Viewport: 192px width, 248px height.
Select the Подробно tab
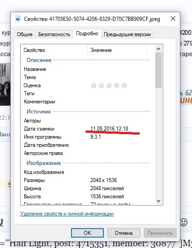click(x=87, y=33)
